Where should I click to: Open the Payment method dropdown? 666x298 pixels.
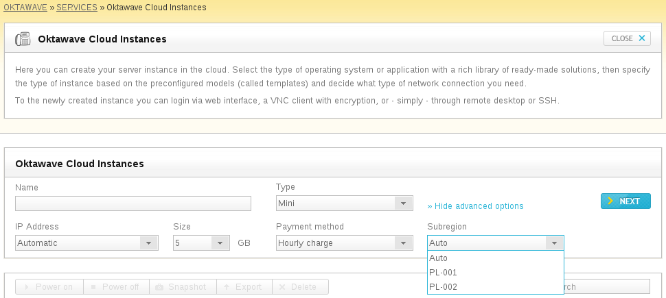click(x=345, y=243)
